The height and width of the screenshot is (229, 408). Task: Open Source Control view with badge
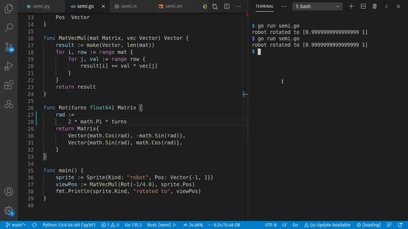[x=9, y=47]
